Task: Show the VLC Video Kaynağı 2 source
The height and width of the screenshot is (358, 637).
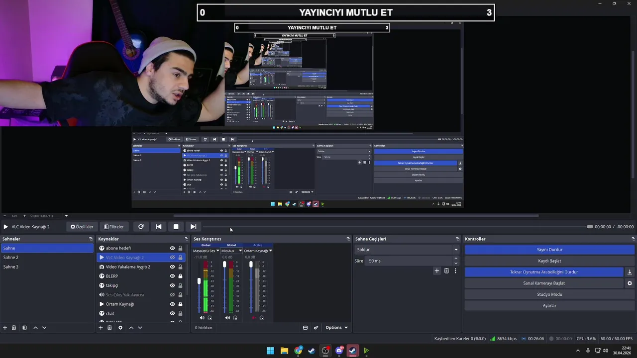Action: pyautogui.click(x=172, y=258)
